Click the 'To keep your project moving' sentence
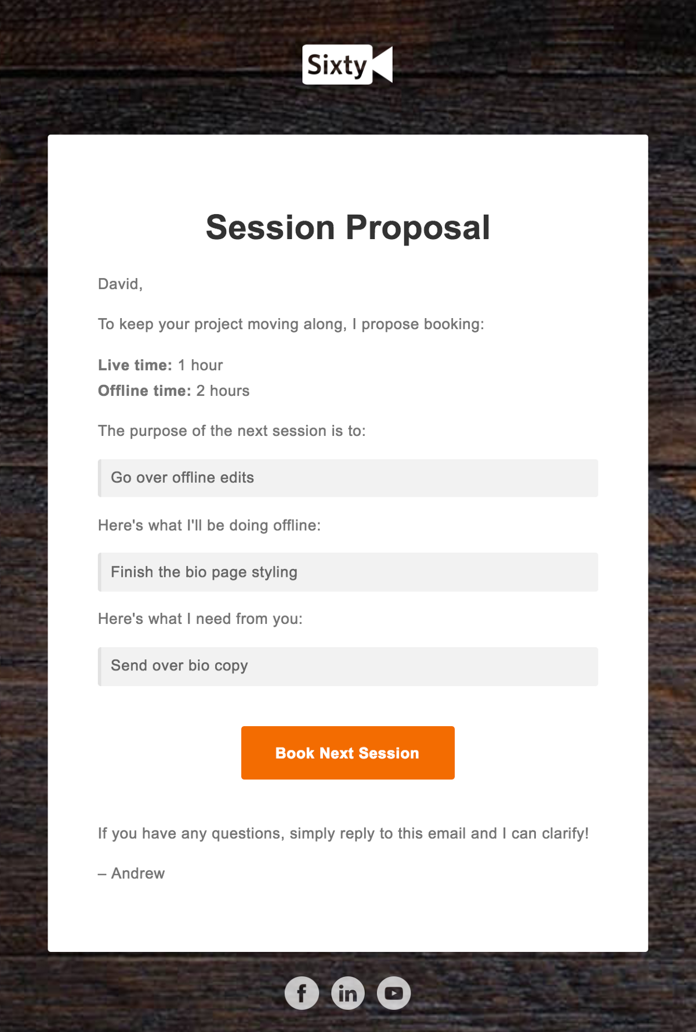This screenshot has width=696, height=1032. tap(291, 324)
